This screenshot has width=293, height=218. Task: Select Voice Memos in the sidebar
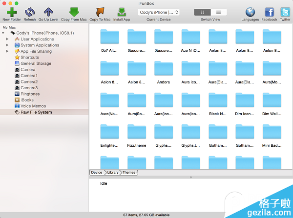point(33,106)
